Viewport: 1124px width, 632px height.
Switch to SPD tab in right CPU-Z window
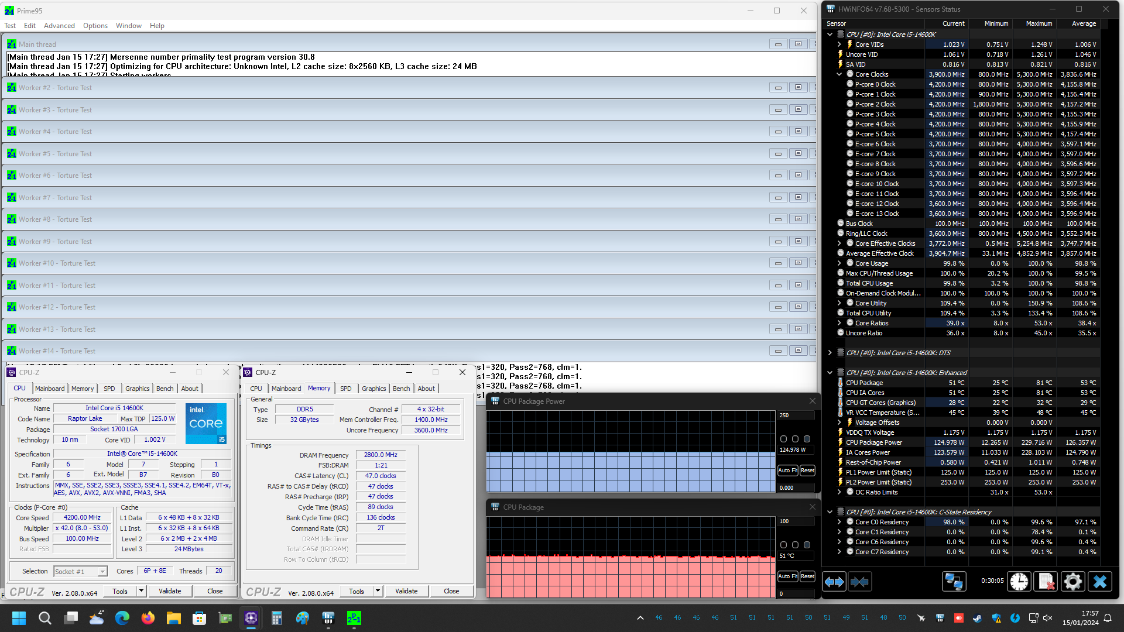pos(346,389)
